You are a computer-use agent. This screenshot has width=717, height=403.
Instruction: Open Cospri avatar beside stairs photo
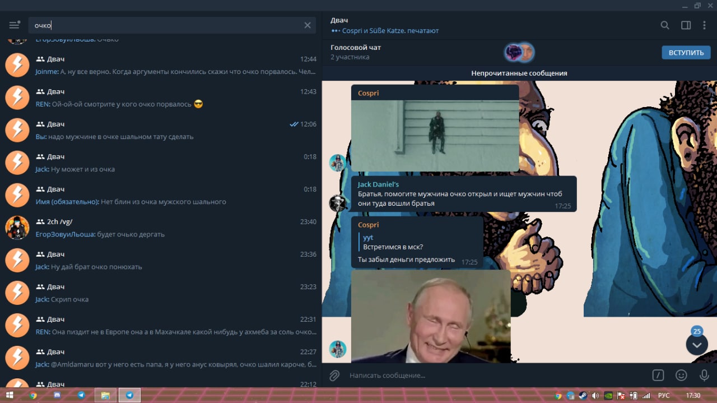click(x=338, y=163)
